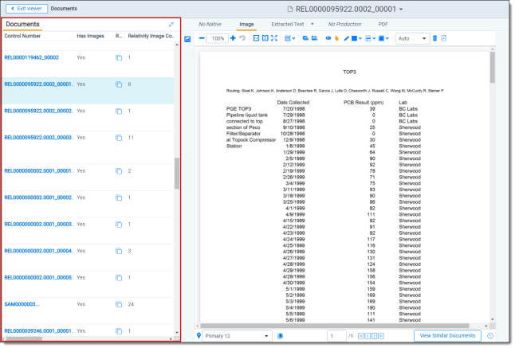Click the Exit viewer button

coord(26,9)
